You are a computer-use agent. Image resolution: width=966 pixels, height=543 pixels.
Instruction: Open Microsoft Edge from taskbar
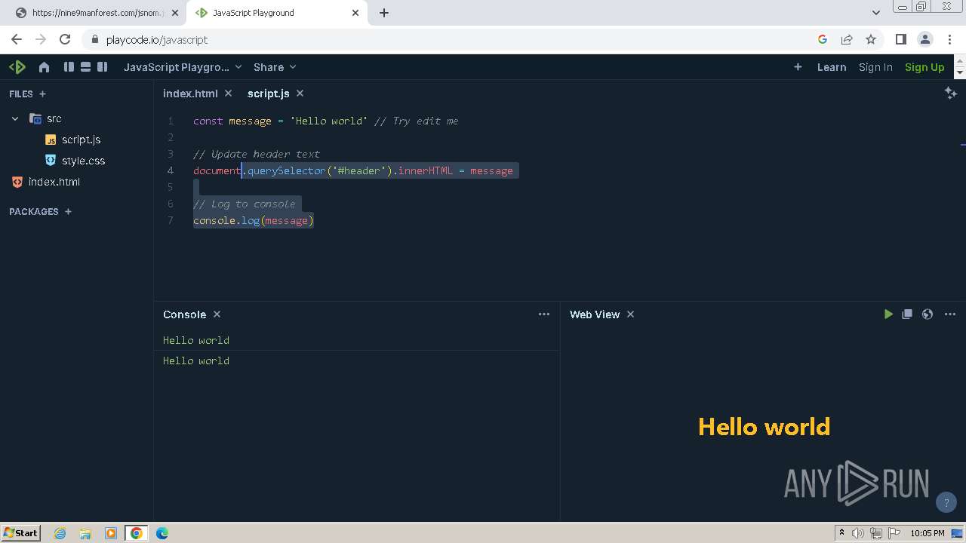tap(162, 533)
